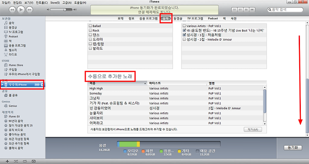Switch to Cover Flow view

coord(252,9)
